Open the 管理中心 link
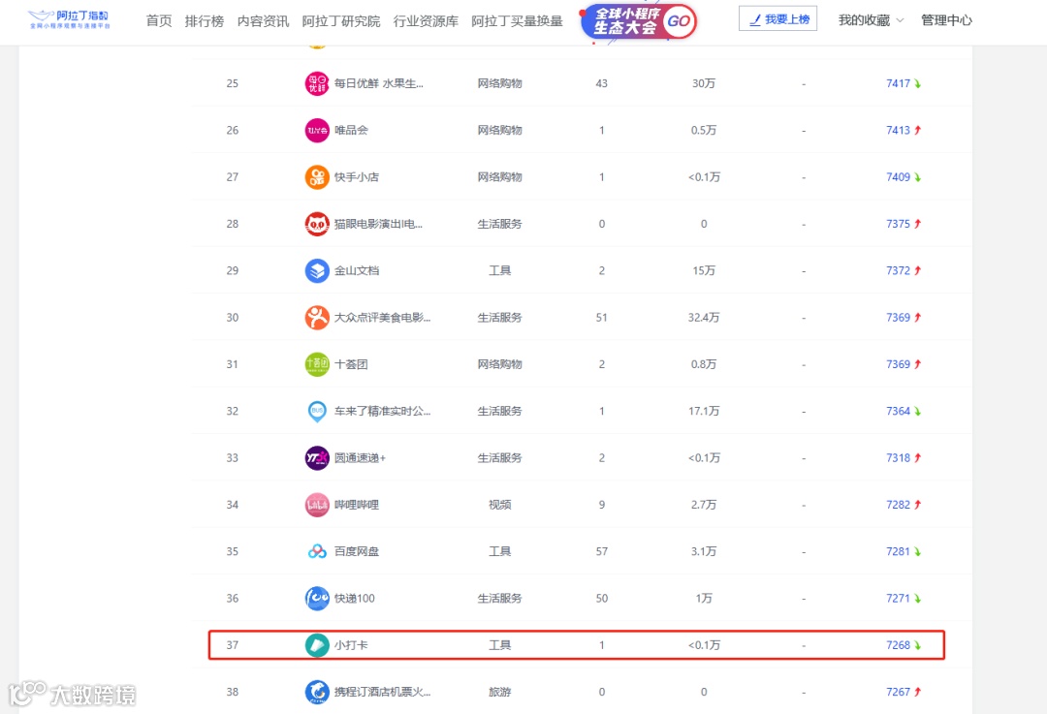 click(946, 20)
